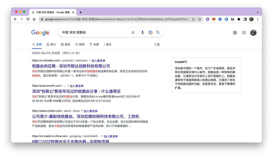Switch to the 购物 tab
This screenshot has width=273, height=157.
tap(80, 44)
